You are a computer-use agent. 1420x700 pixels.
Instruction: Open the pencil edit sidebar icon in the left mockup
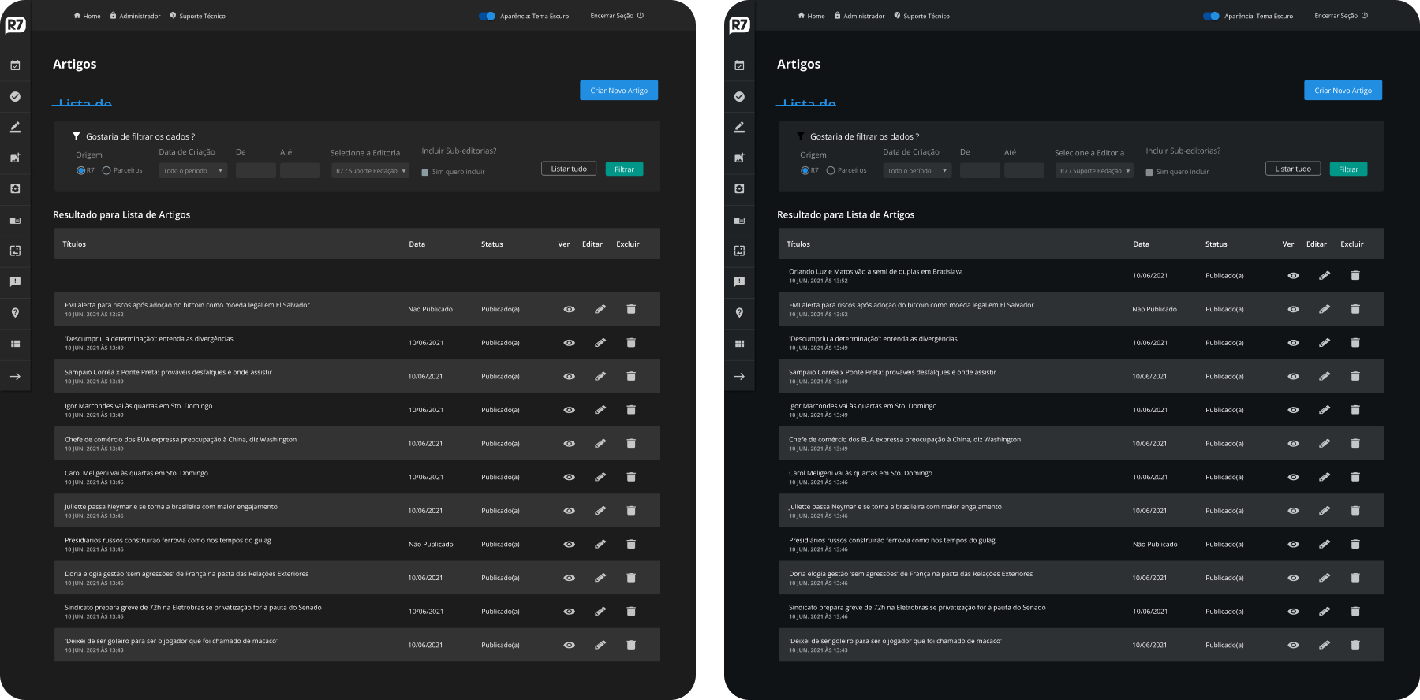[15, 127]
